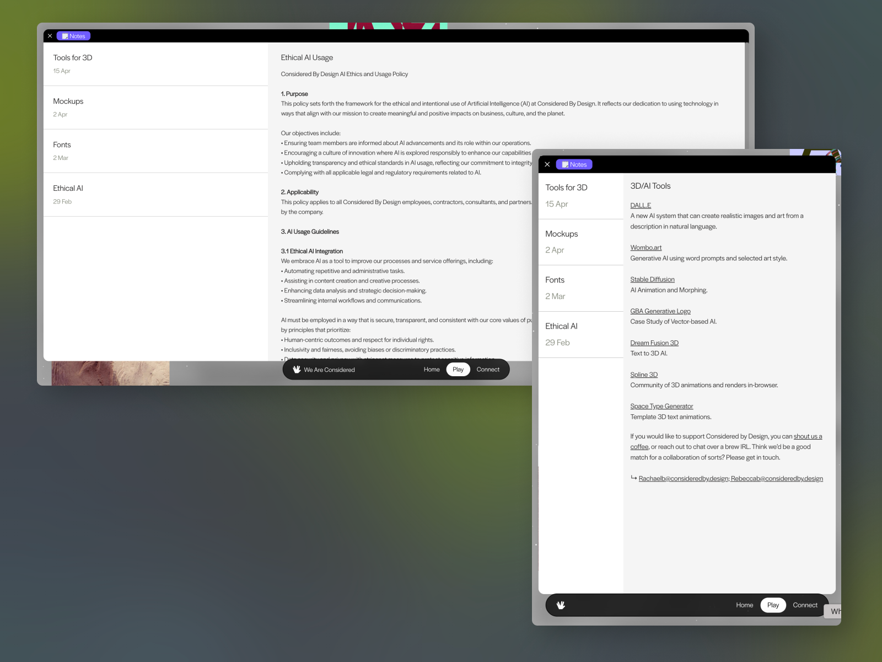Viewport: 882px width, 662px height.
Task: Close the small Notes window with X
Action: click(x=547, y=164)
